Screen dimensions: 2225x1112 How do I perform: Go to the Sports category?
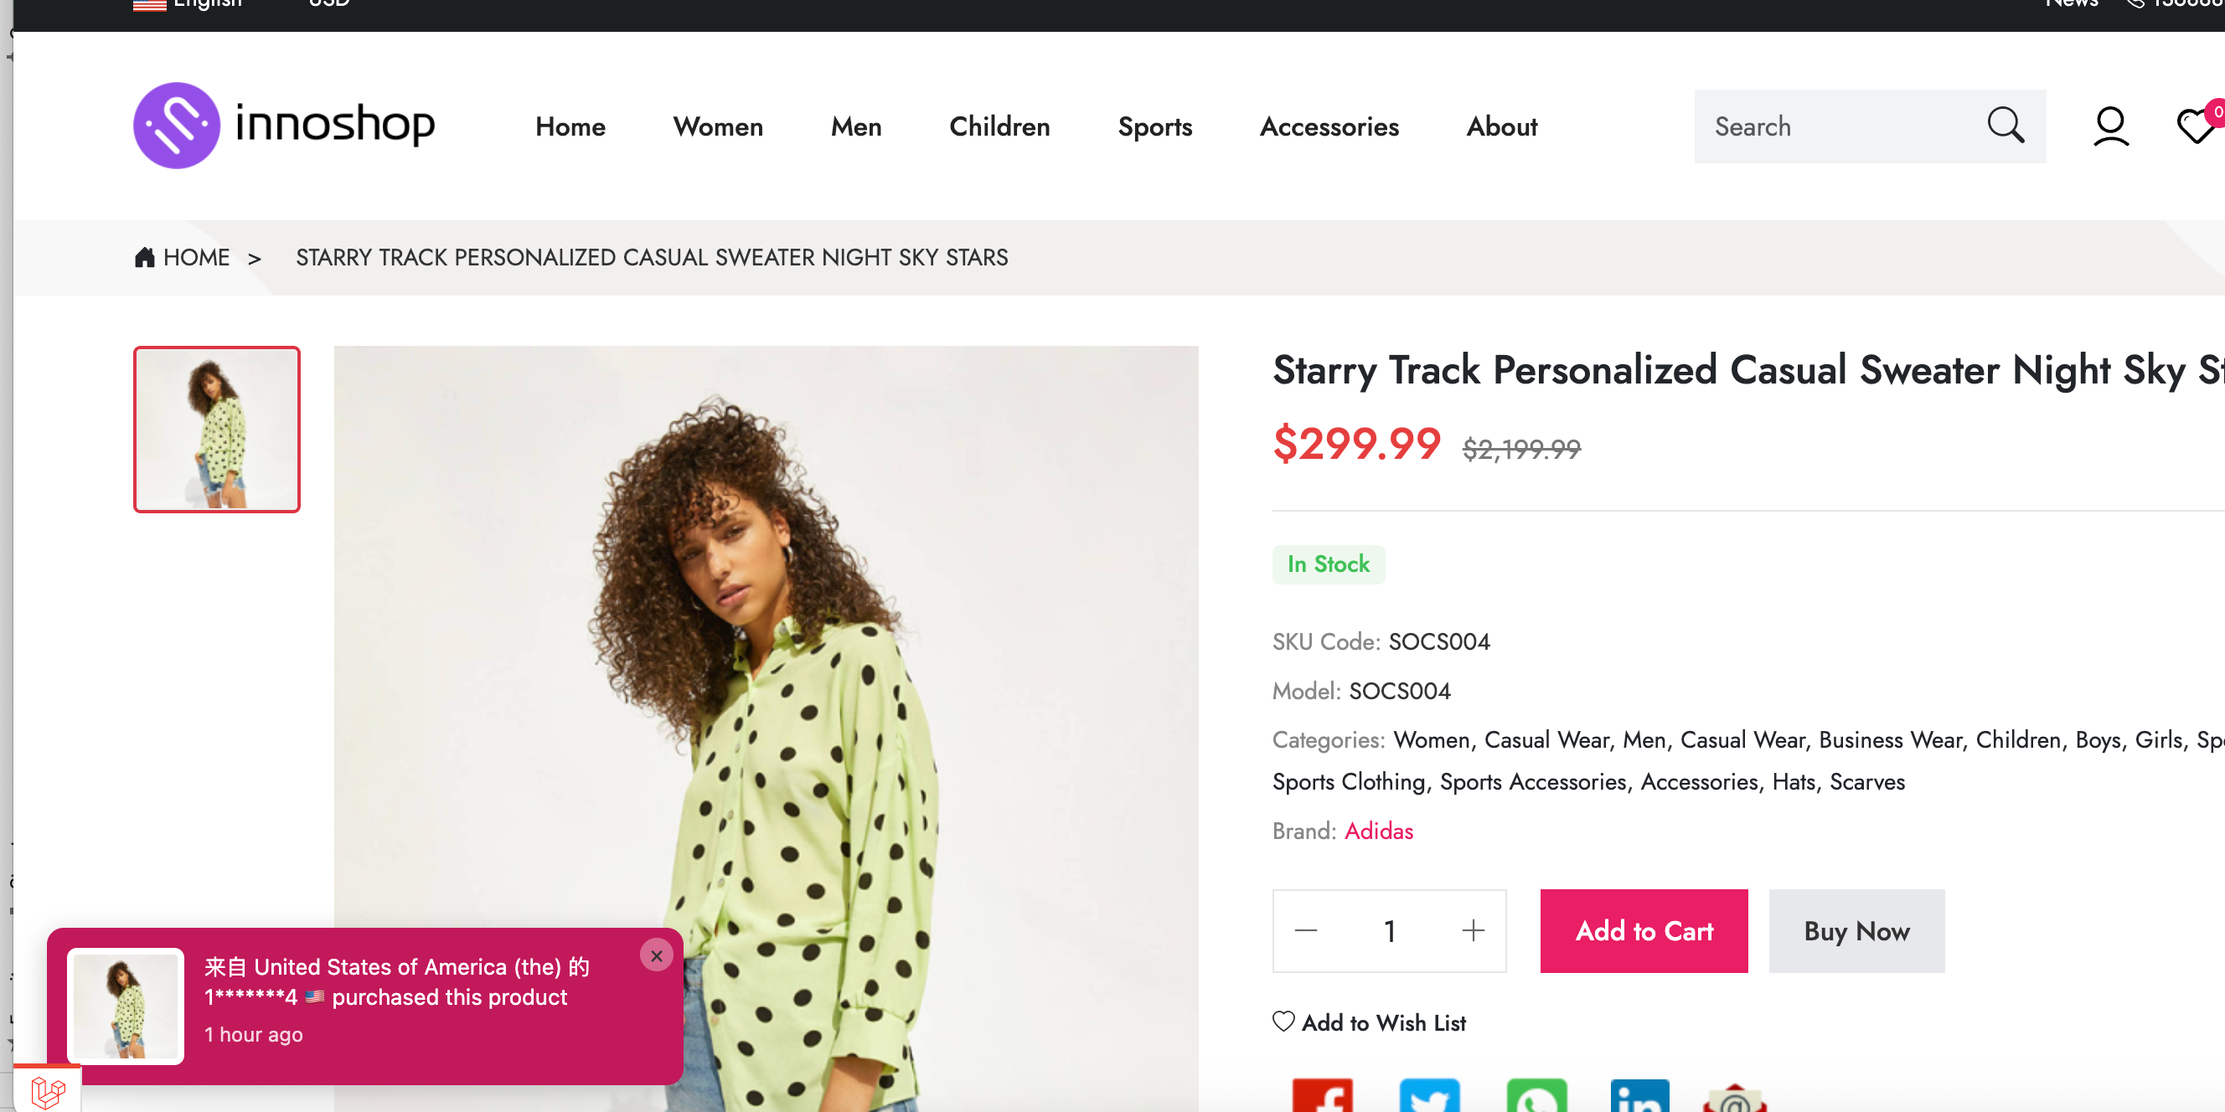coord(1155,127)
